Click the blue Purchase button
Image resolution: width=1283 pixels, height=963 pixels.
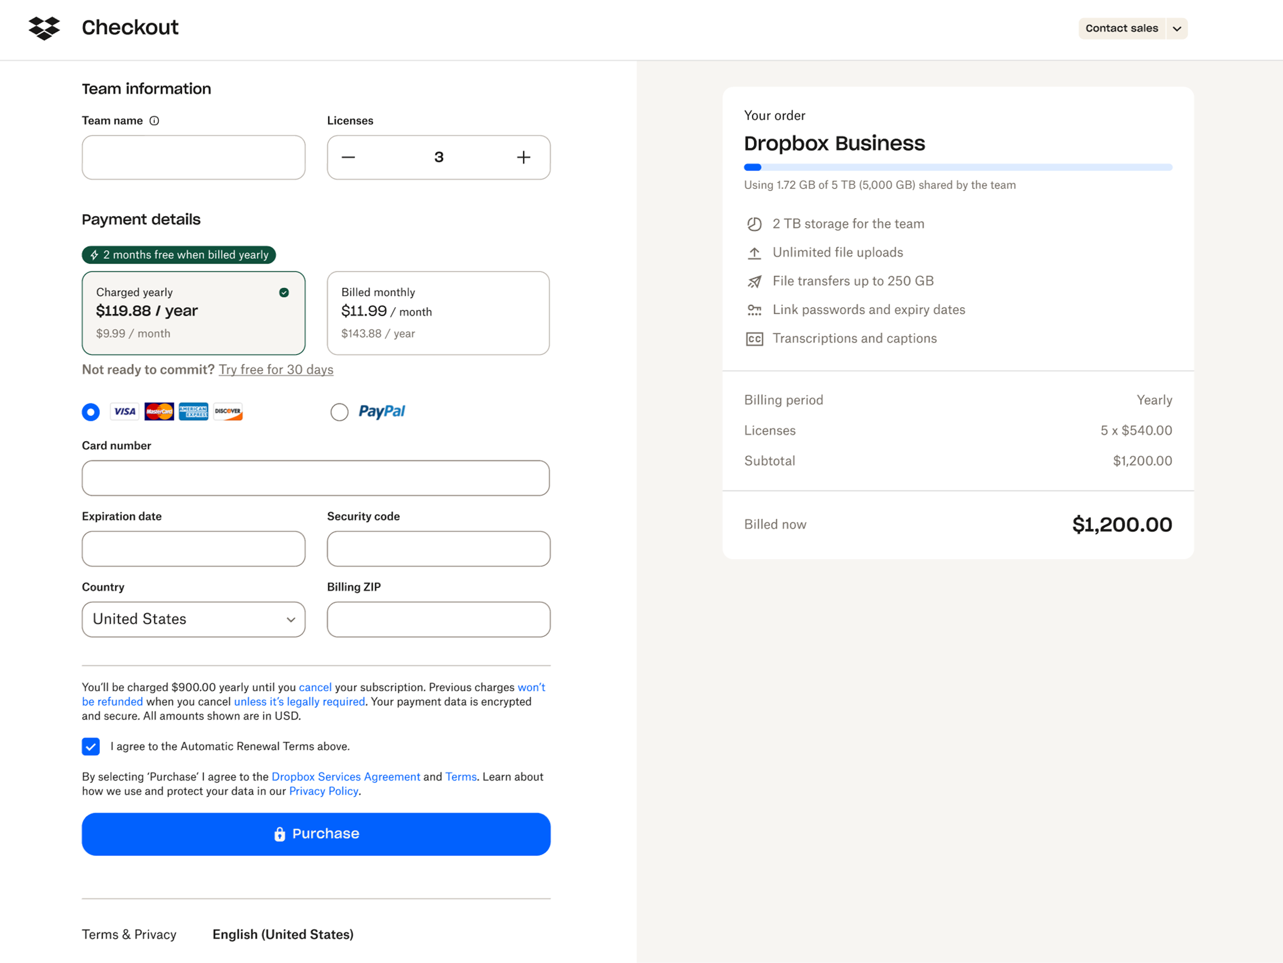pyautogui.click(x=316, y=834)
